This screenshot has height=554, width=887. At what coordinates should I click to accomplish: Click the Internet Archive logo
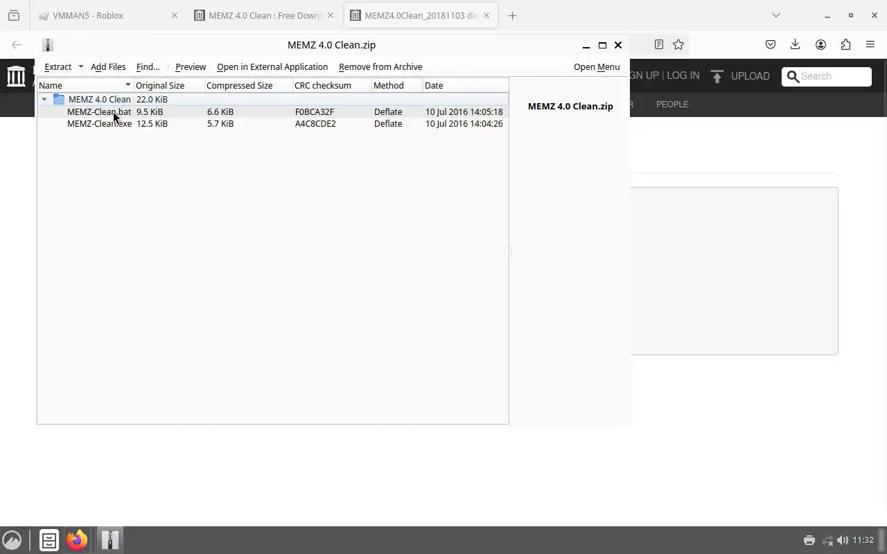click(16, 75)
